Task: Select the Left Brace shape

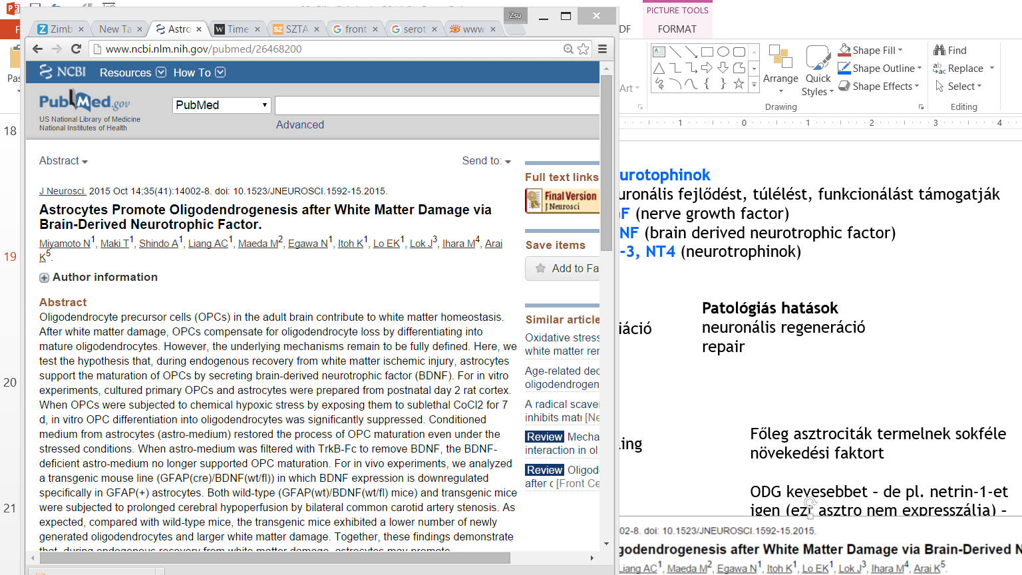Action: [x=707, y=84]
